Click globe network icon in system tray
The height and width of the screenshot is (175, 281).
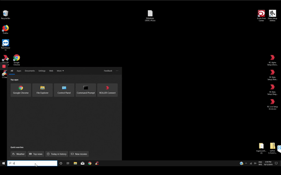coord(241,163)
